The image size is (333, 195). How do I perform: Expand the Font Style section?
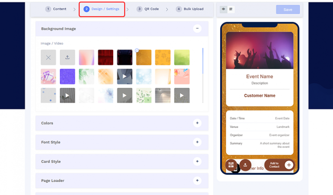click(197, 142)
